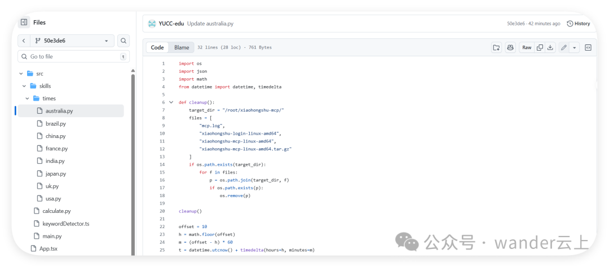Open the Copilot button in the file toolbar
609x267 pixels.
tap(510, 48)
